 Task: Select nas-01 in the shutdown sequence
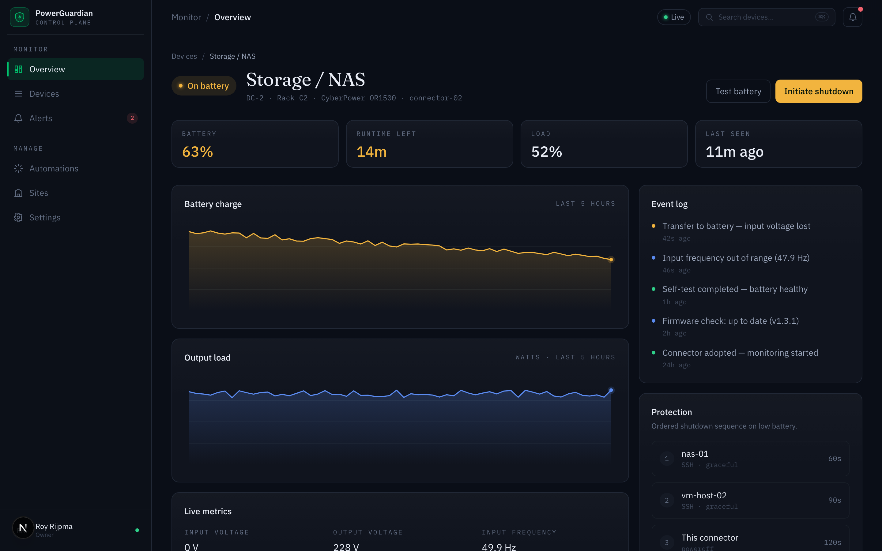click(750, 459)
